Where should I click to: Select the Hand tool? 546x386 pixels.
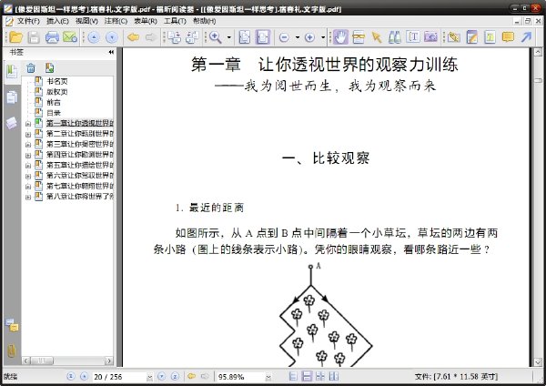(x=340, y=37)
